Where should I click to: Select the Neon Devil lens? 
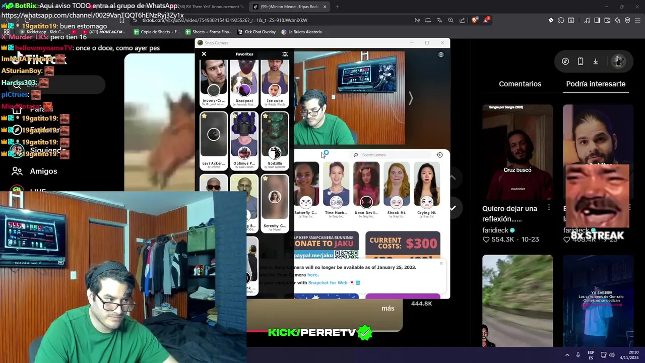pos(366,190)
